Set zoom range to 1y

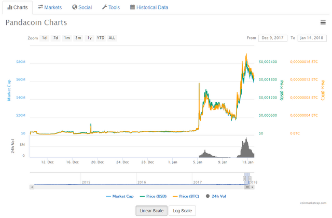click(89, 38)
